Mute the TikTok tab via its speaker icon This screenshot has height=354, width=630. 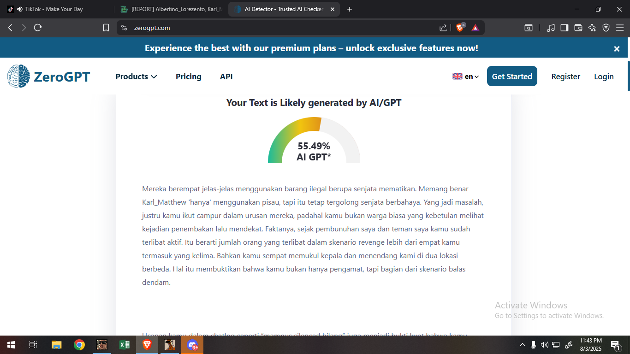tap(19, 9)
